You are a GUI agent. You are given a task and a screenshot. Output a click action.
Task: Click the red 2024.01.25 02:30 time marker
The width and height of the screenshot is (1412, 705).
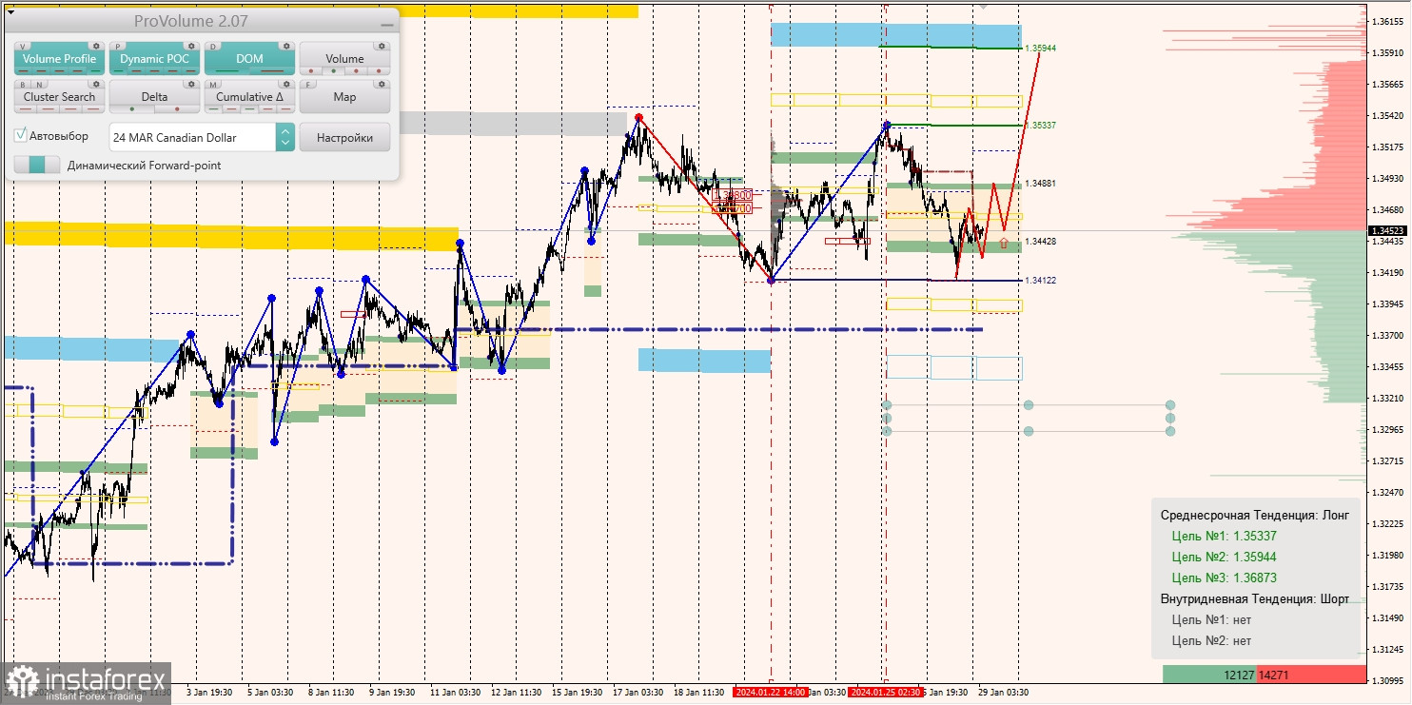885,692
